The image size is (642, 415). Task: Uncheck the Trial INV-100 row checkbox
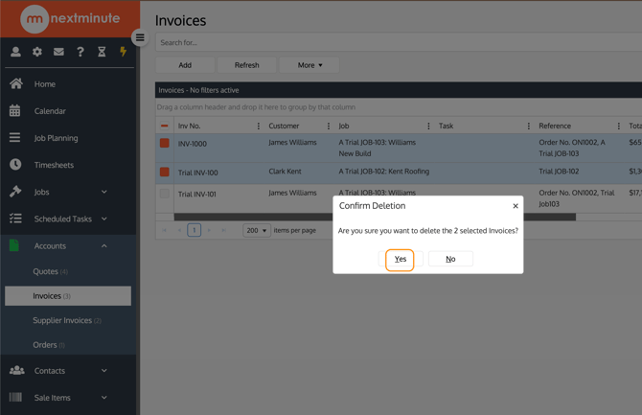(165, 172)
